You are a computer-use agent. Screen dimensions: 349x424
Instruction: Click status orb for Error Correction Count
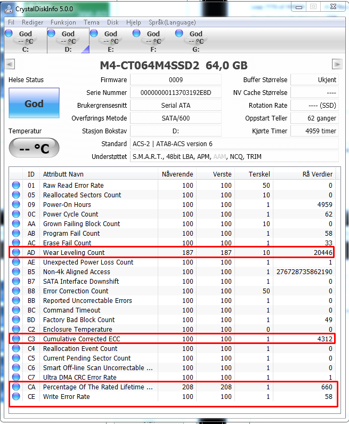point(16,291)
